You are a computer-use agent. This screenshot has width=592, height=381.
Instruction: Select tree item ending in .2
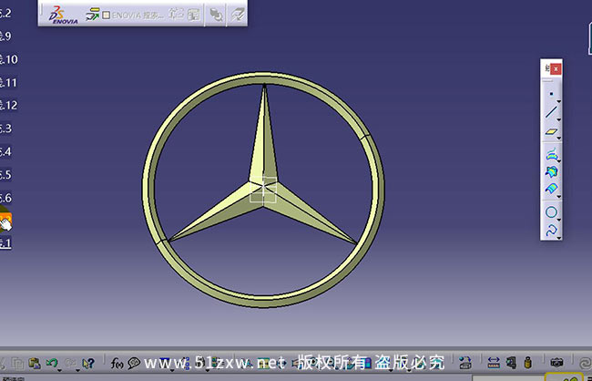(5, 14)
